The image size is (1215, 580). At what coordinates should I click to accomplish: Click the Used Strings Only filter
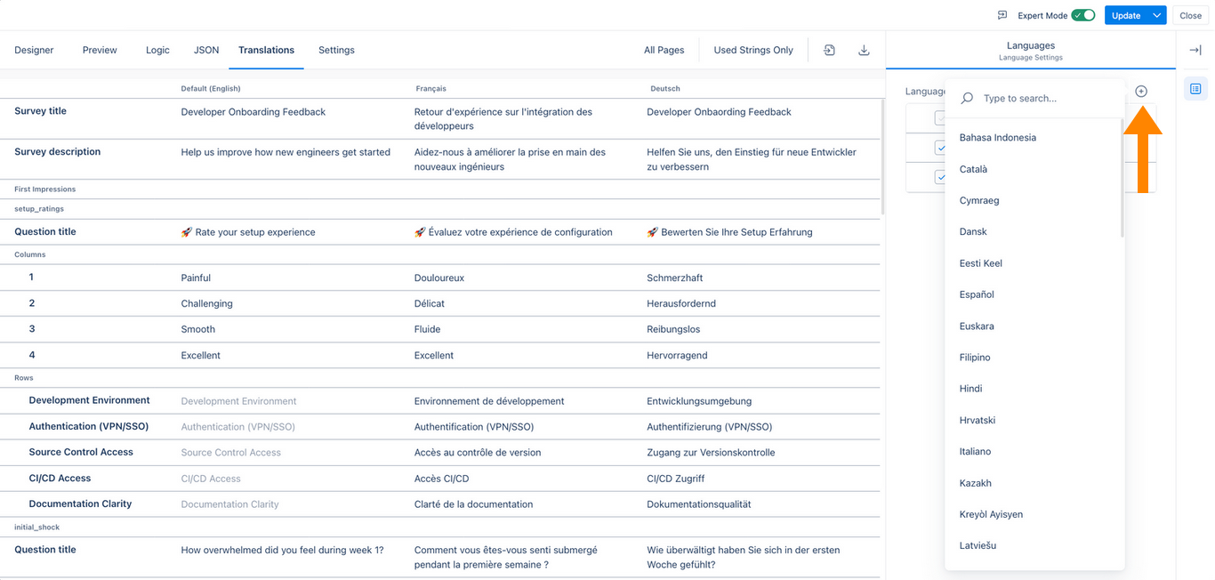pos(752,51)
